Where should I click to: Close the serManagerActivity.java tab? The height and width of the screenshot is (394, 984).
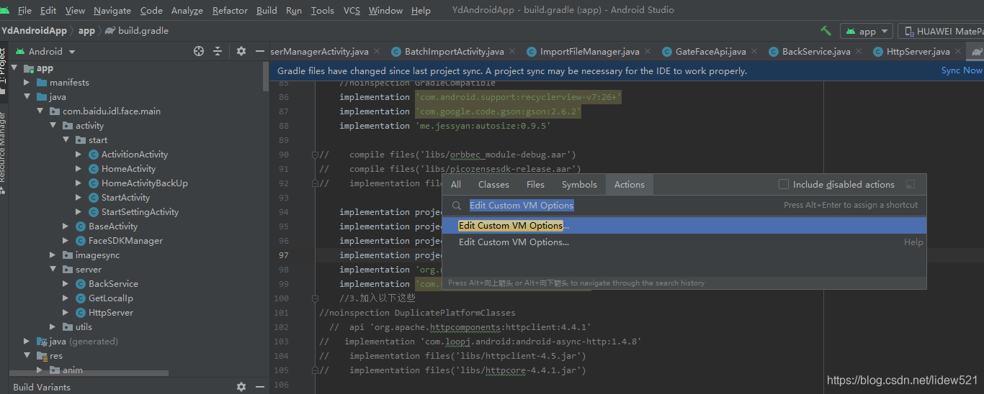pos(376,52)
